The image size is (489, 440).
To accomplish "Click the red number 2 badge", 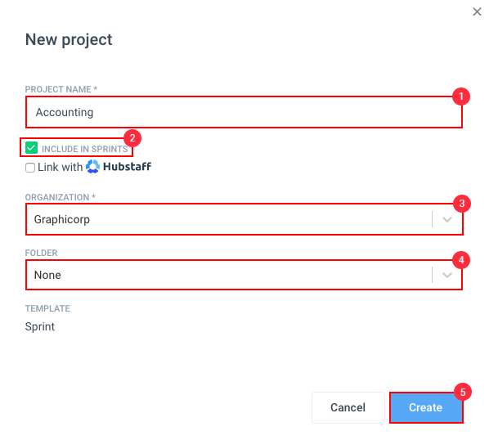I will point(132,138).
